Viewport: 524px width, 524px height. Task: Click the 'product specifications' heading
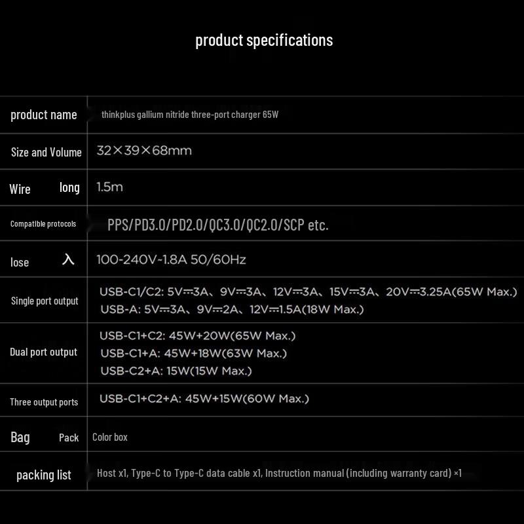click(x=264, y=40)
